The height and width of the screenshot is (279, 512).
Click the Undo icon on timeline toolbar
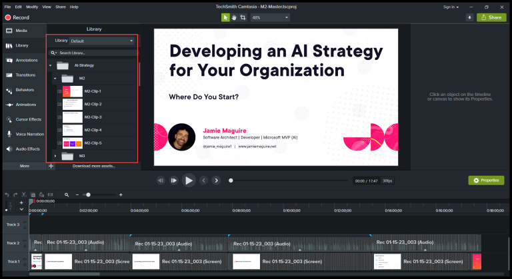coord(7,195)
